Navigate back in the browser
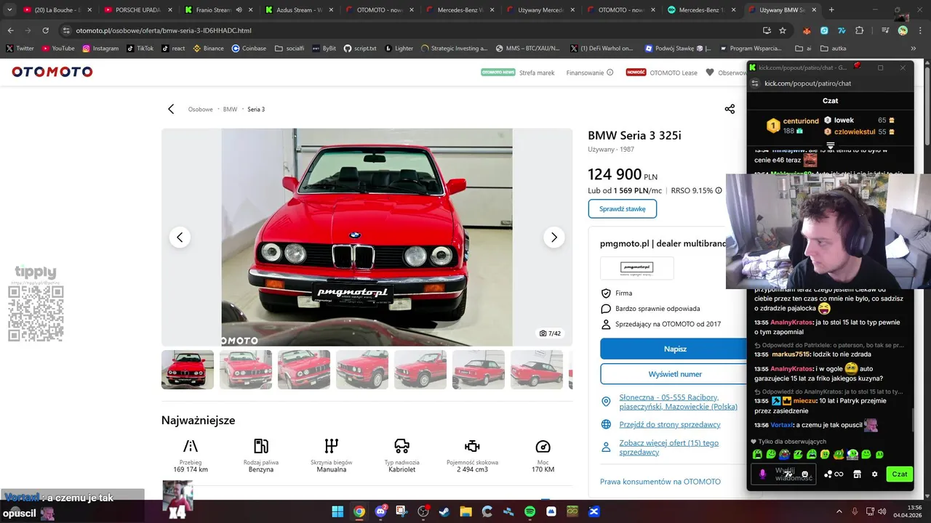Screen dimensions: 931x523 [x=10, y=31]
